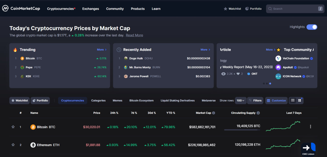Click the search magnifier icon

270,9
